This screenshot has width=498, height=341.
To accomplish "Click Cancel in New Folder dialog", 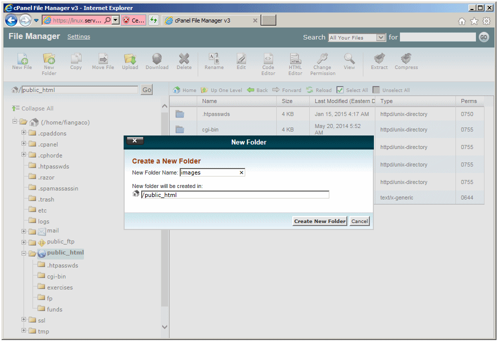I will (359, 221).
